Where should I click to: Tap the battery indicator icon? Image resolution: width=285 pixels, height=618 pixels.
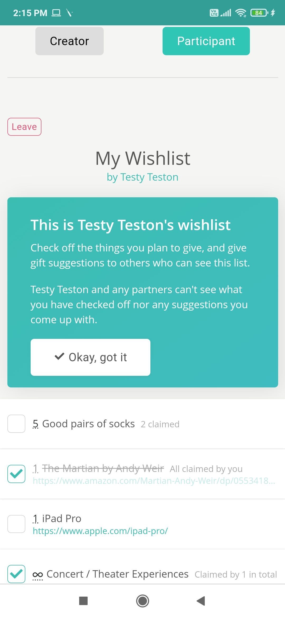pyautogui.click(x=259, y=12)
